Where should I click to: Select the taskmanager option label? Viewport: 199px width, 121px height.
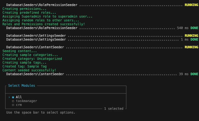26,101
